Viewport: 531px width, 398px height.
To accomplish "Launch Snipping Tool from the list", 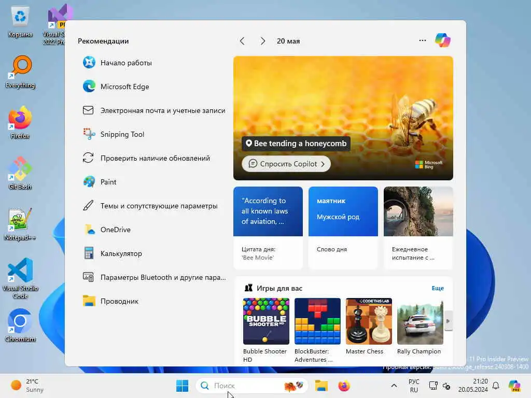I will coord(114,134).
